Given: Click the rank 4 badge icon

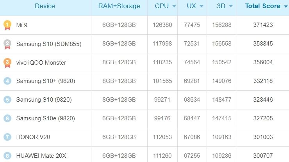Looking at the screenshot, I should [7, 81].
